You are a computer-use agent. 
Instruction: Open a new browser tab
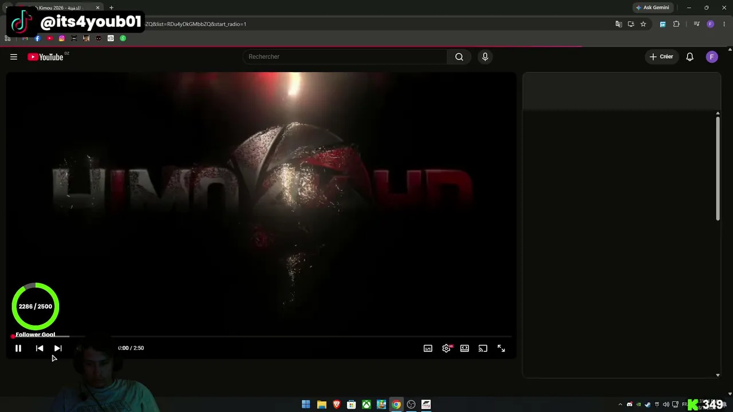(111, 8)
